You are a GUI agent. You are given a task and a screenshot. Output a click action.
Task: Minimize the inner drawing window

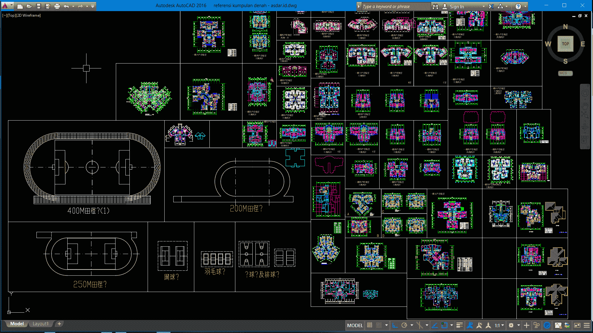pos(574,16)
